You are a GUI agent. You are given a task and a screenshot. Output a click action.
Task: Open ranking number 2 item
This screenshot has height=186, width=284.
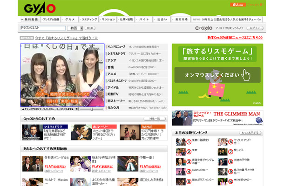click(187, 152)
